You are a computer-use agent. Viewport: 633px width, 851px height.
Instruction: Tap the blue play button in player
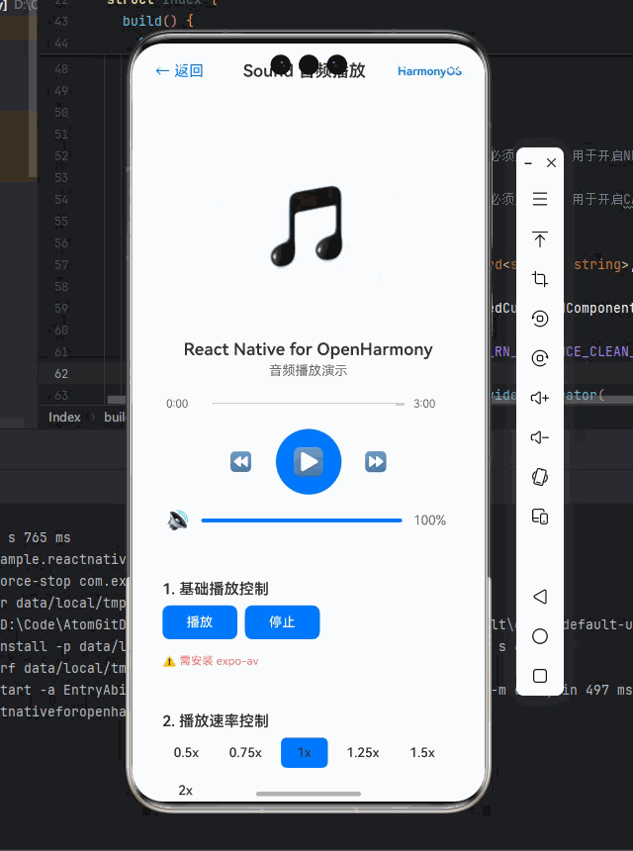pos(309,462)
